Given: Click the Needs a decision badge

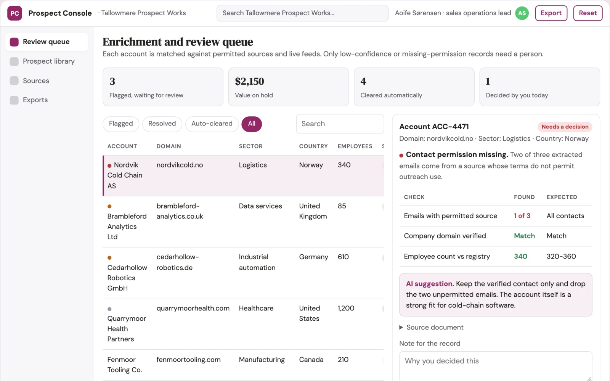Looking at the screenshot, I should pyautogui.click(x=565, y=127).
